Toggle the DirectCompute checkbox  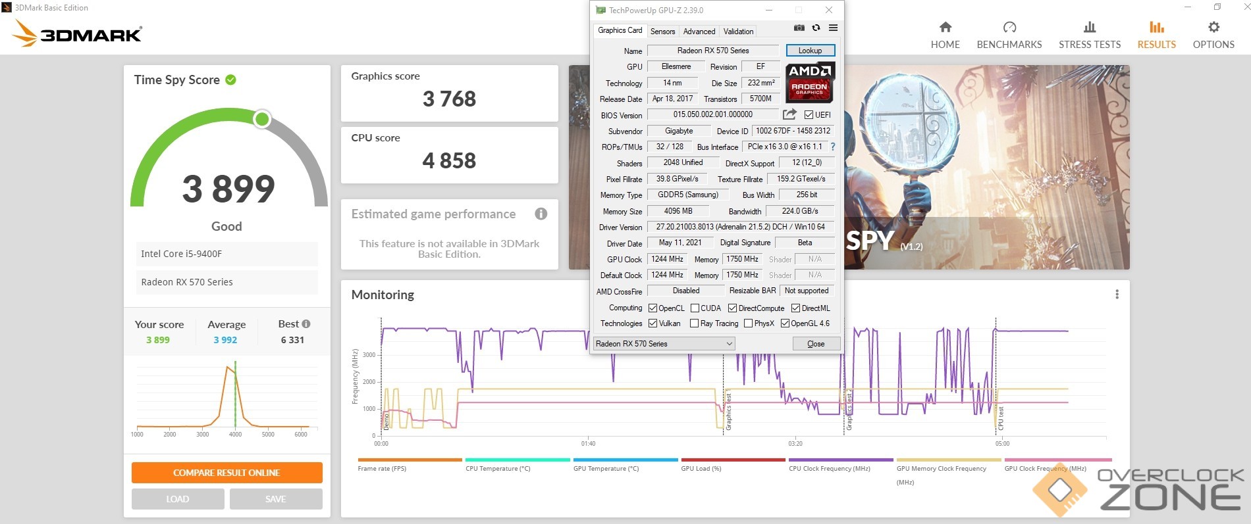pyautogui.click(x=732, y=308)
